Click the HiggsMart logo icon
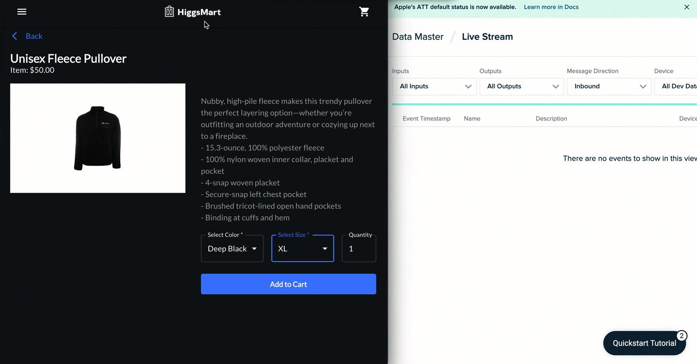This screenshot has width=697, height=364. pos(169,12)
